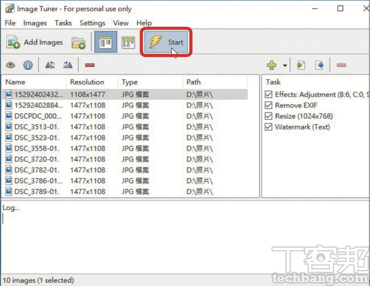The height and width of the screenshot is (286, 370).
Task: Show image info with blue info icon
Action: [x=28, y=65]
